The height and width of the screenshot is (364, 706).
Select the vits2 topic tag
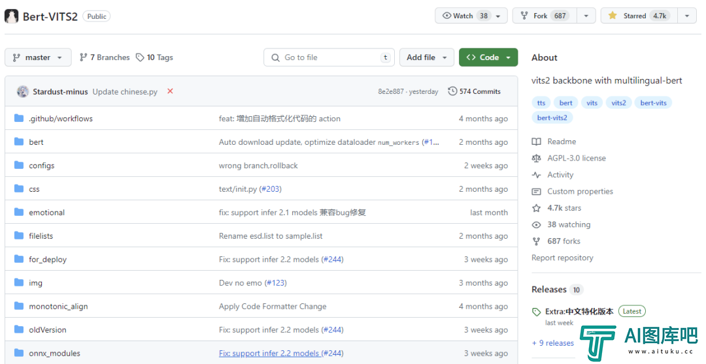point(618,103)
